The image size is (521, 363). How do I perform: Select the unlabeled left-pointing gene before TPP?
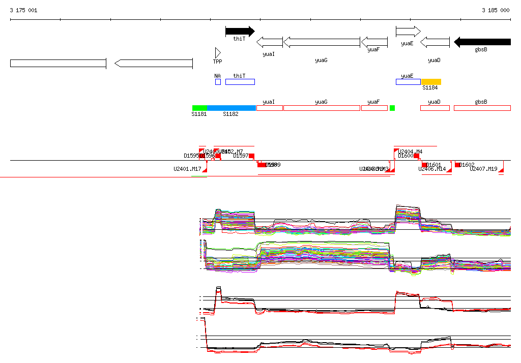click(154, 63)
